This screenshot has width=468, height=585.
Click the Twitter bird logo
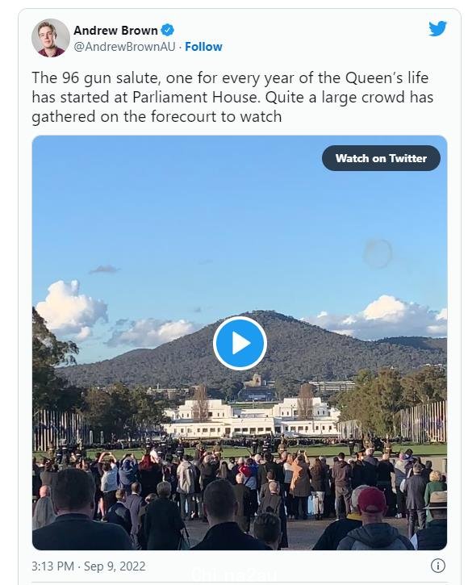click(437, 29)
